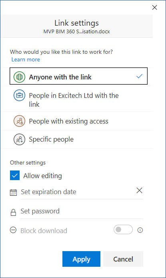Clear the expiration date with the X
166x278 pixels.
pyautogui.click(x=139, y=191)
